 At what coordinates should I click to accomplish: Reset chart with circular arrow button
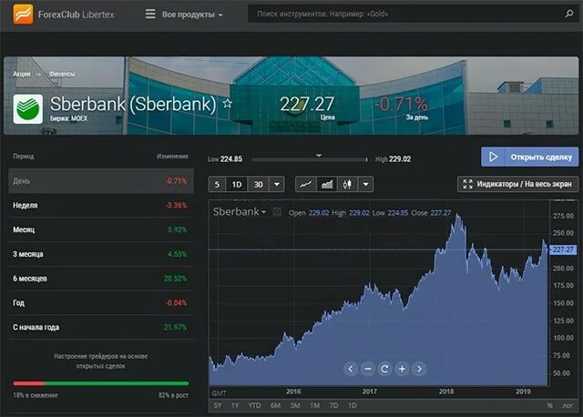[x=384, y=369]
